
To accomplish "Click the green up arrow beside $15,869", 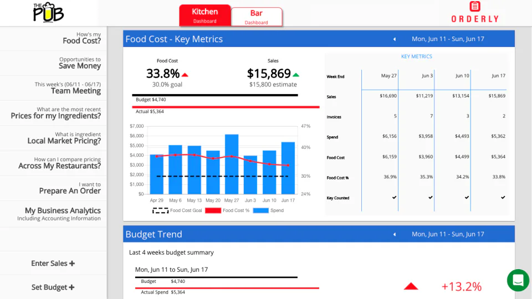I will tap(296, 75).
